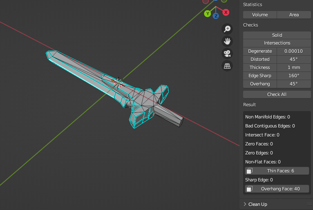Image resolution: width=313 pixels, height=210 pixels.
Task: Click the Zero Faces: 0 text
Action: pyautogui.click(x=259, y=144)
